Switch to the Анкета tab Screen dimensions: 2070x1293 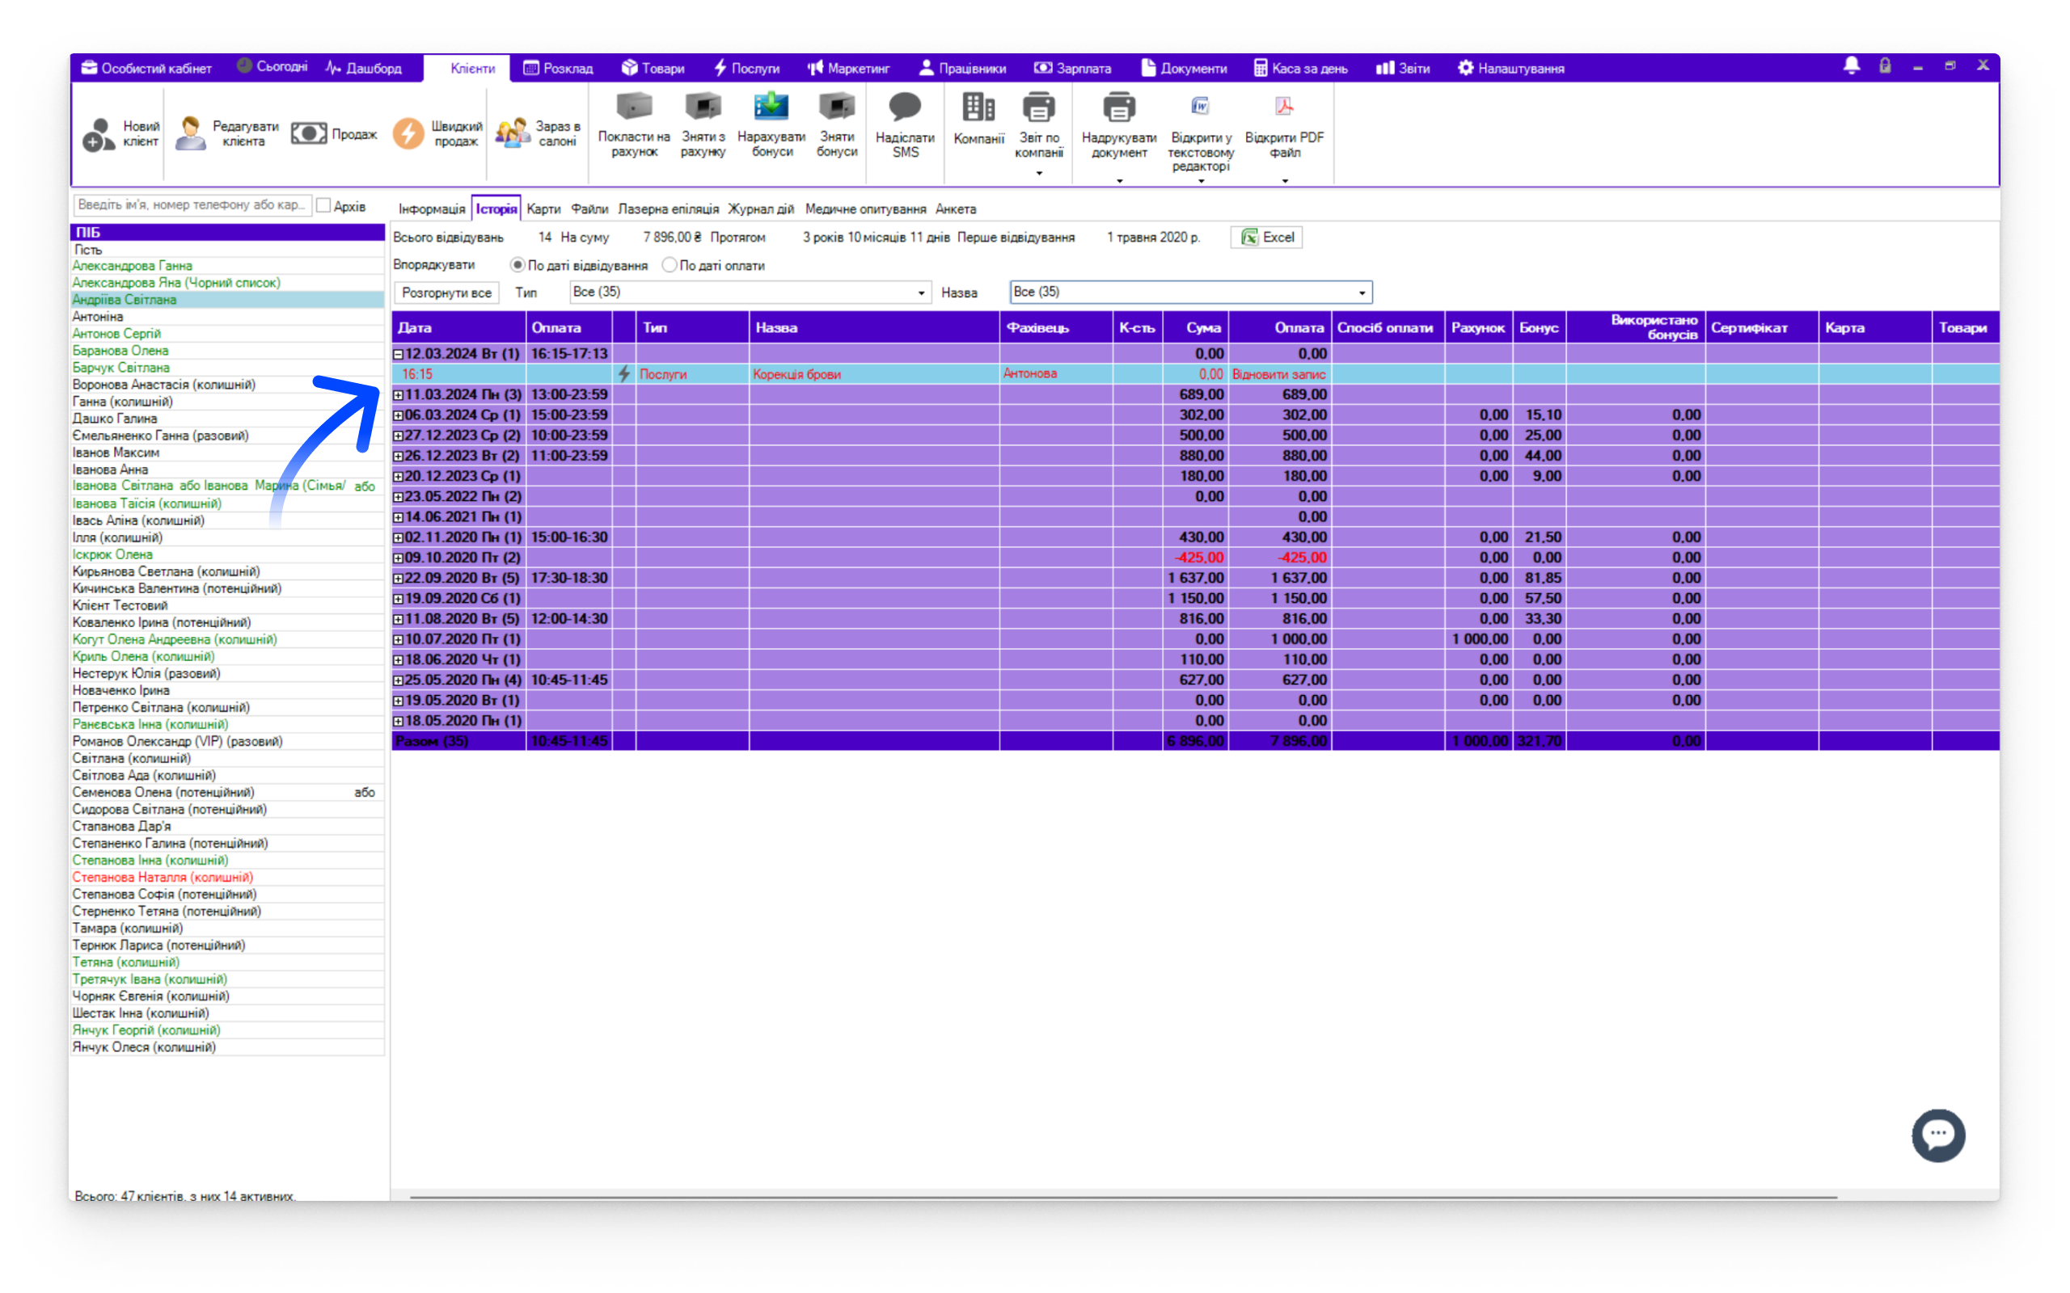956,208
